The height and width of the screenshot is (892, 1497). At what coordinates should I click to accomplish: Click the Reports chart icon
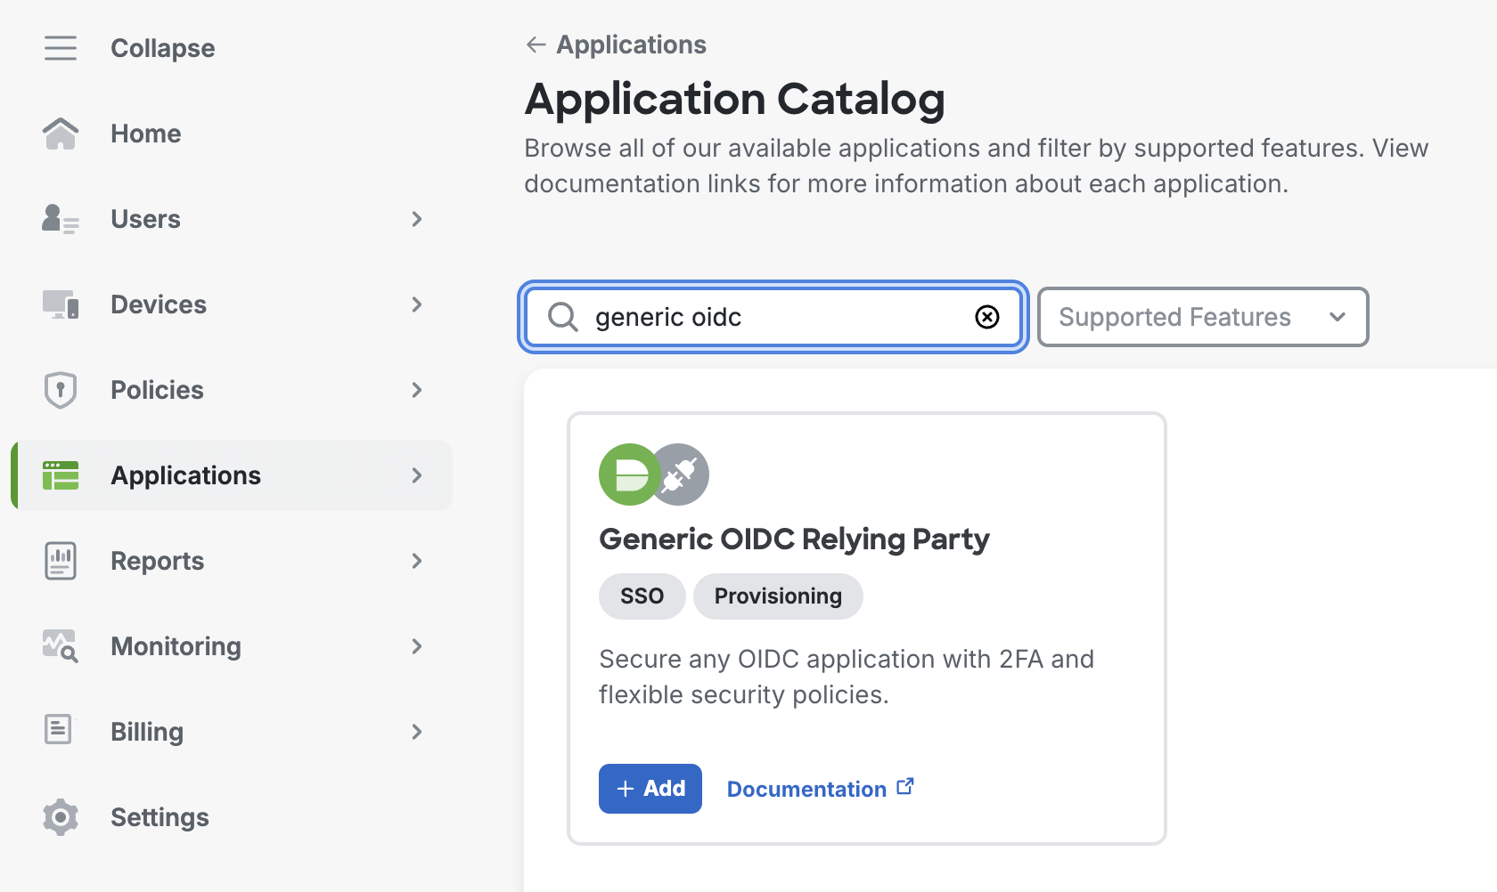click(61, 561)
